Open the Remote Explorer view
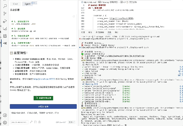183x126 pixels. (x=5, y=28)
